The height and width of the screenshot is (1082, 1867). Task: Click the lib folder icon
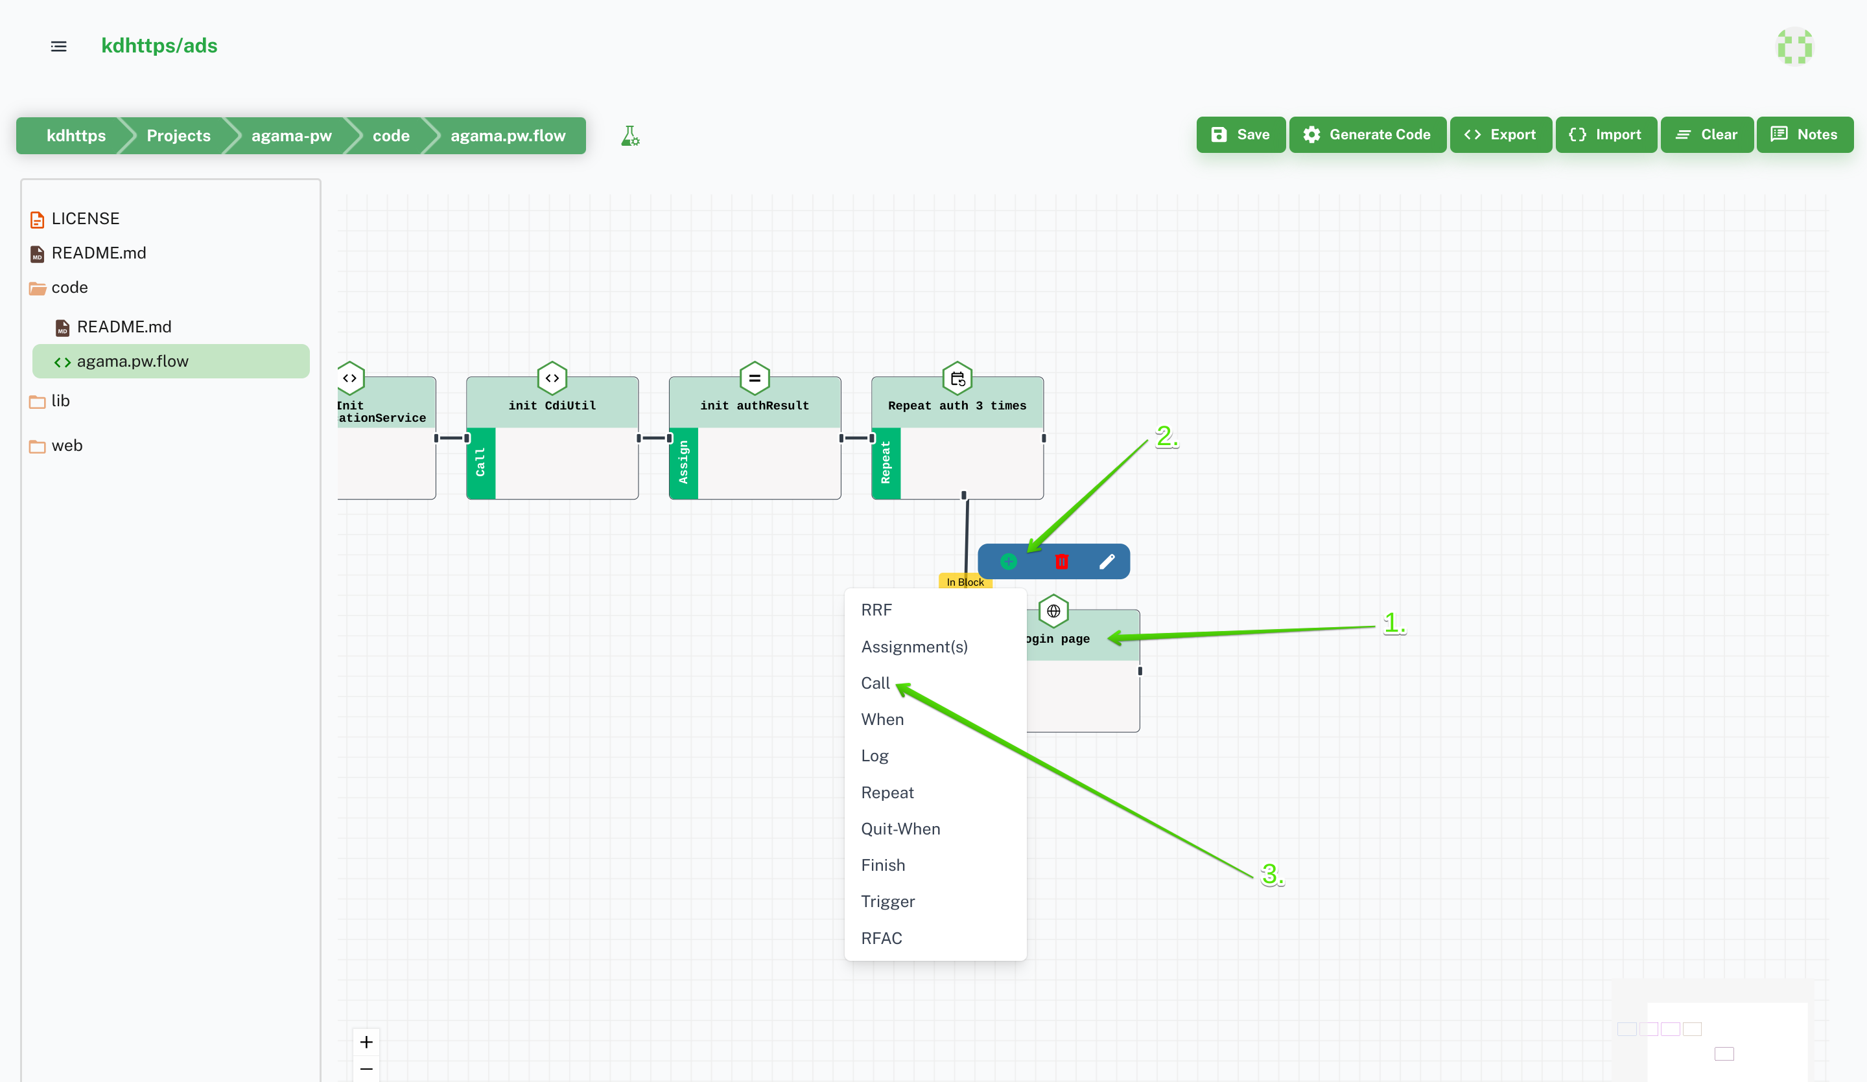coord(37,402)
